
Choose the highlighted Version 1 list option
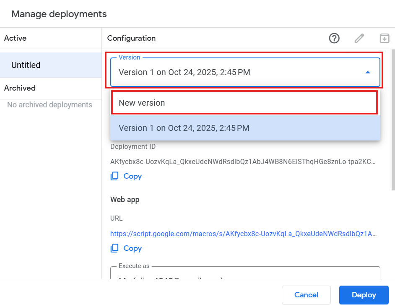(244, 128)
